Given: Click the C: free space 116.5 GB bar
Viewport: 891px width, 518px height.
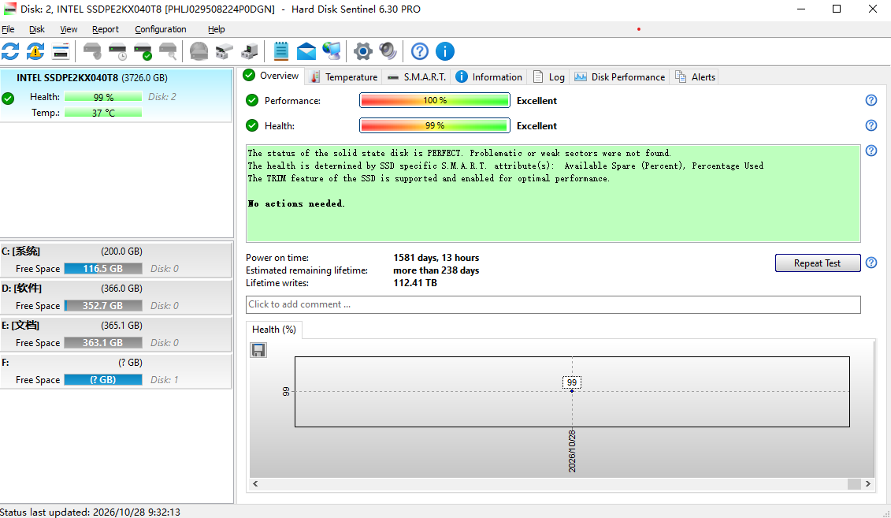Looking at the screenshot, I should click(103, 268).
